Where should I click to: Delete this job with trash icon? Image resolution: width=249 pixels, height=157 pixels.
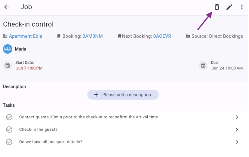coord(217,7)
